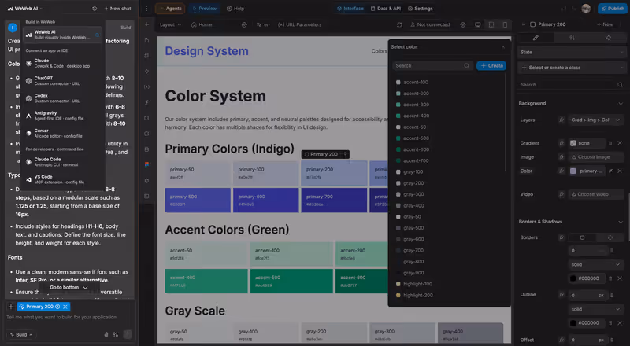Select desktop breakpoint monitor icon

pos(478,24)
